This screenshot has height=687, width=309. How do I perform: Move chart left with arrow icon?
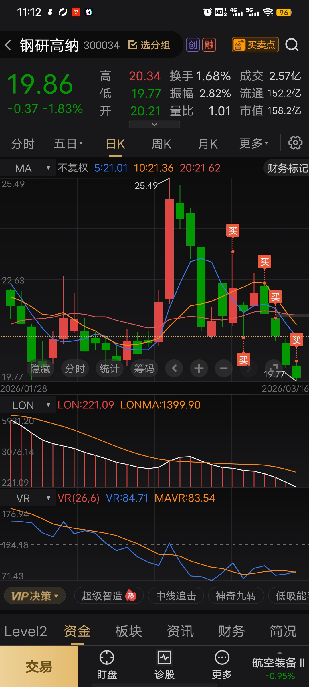(x=174, y=368)
